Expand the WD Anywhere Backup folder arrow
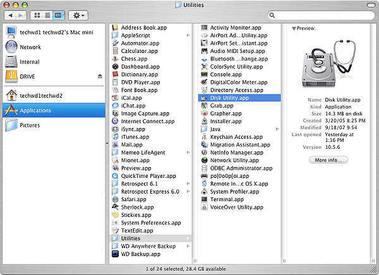 [188, 246]
